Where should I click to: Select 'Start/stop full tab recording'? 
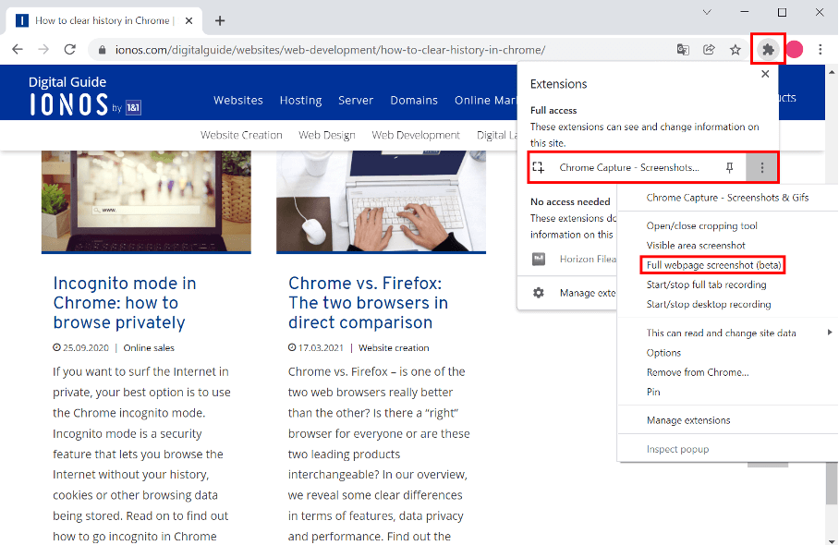[x=706, y=285]
